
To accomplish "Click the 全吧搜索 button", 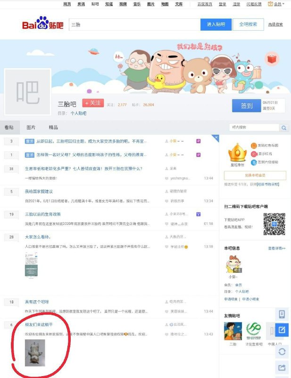I will pyautogui.click(x=248, y=25).
